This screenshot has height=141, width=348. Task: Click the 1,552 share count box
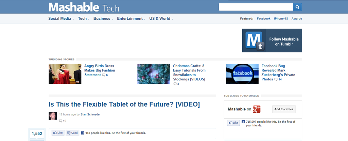[37, 134]
